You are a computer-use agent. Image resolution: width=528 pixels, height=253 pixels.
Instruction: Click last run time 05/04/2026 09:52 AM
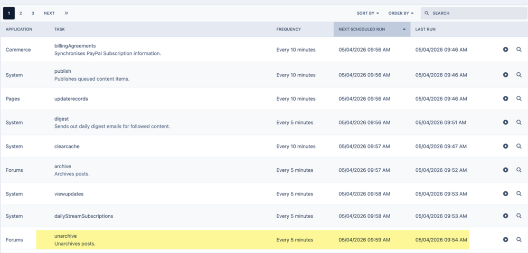441,170
